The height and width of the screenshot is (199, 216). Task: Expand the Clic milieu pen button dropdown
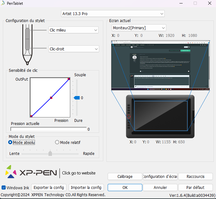[74, 30]
